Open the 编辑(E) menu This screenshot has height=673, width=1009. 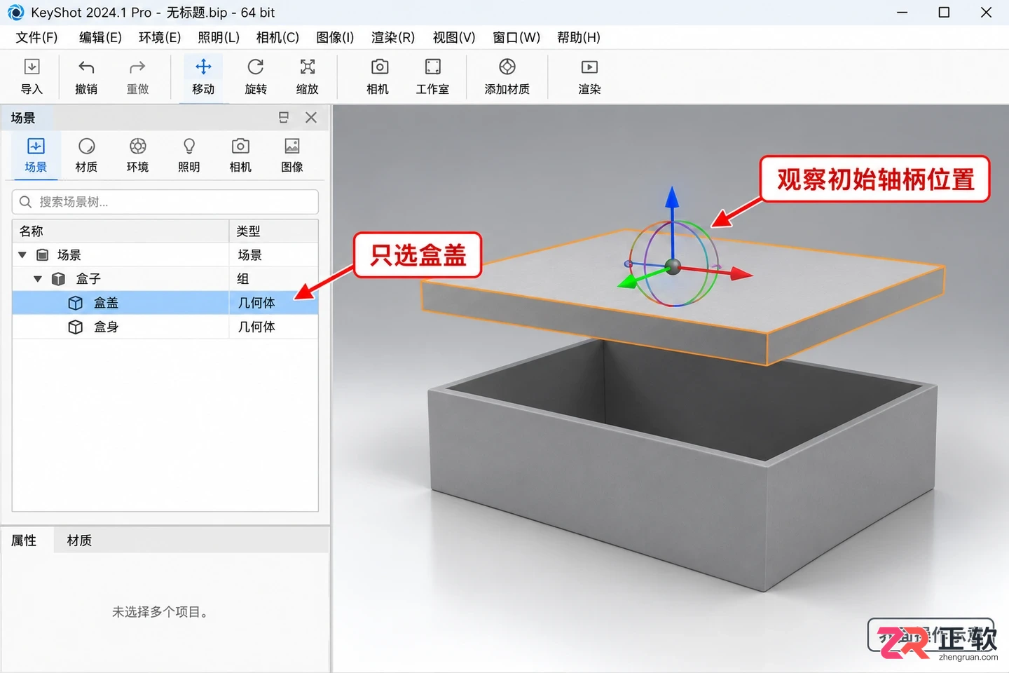tap(100, 37)
